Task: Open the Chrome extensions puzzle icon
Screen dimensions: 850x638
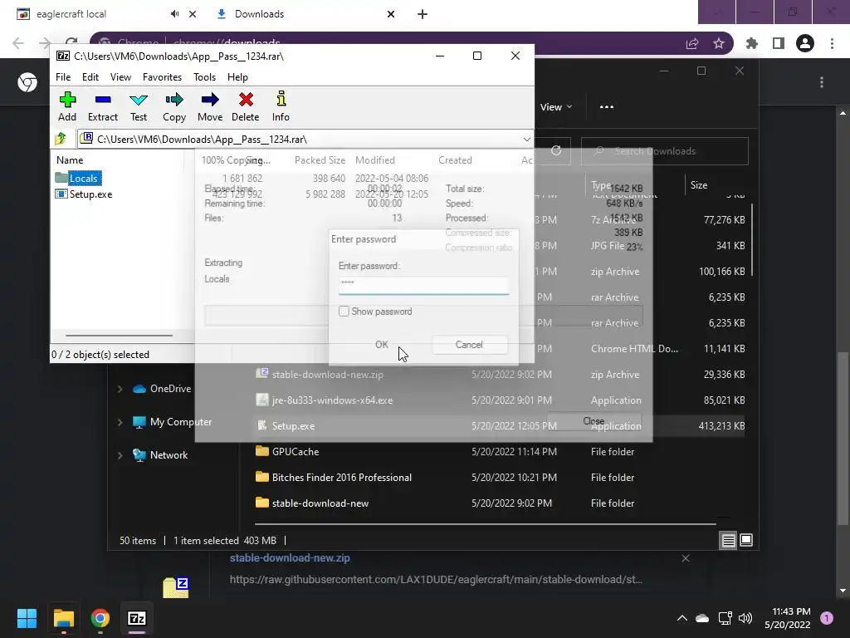Action: [752, 43]
